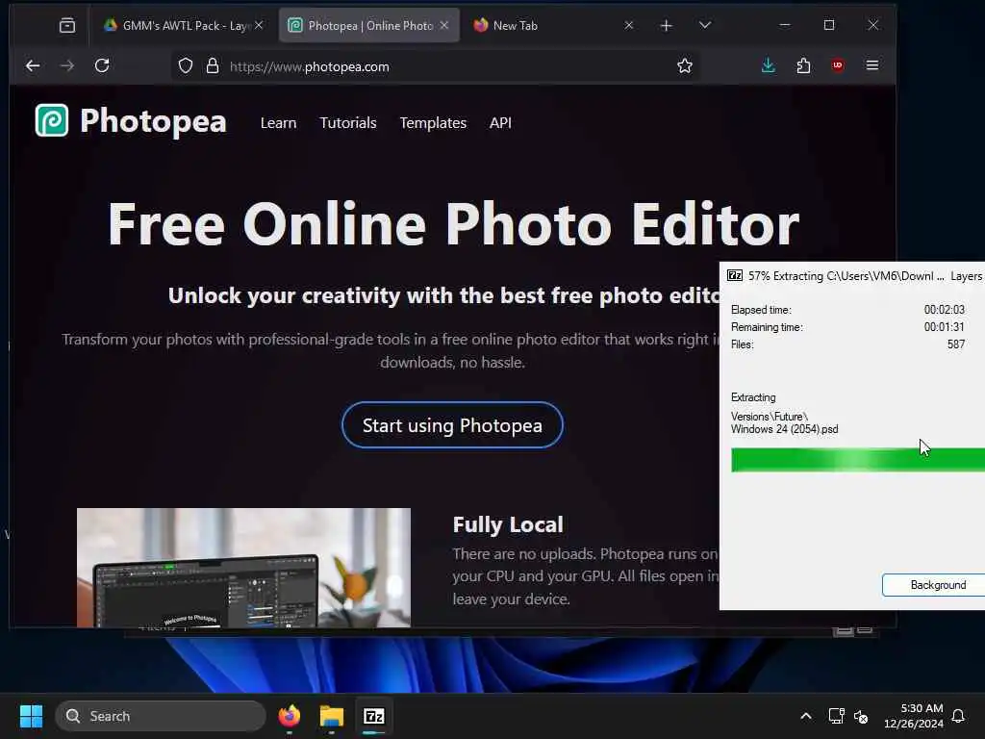Open the Firefox hamburger application menu
Image resolution: width=985 pixels, height=739 pixels.
(x=871, y=65)
